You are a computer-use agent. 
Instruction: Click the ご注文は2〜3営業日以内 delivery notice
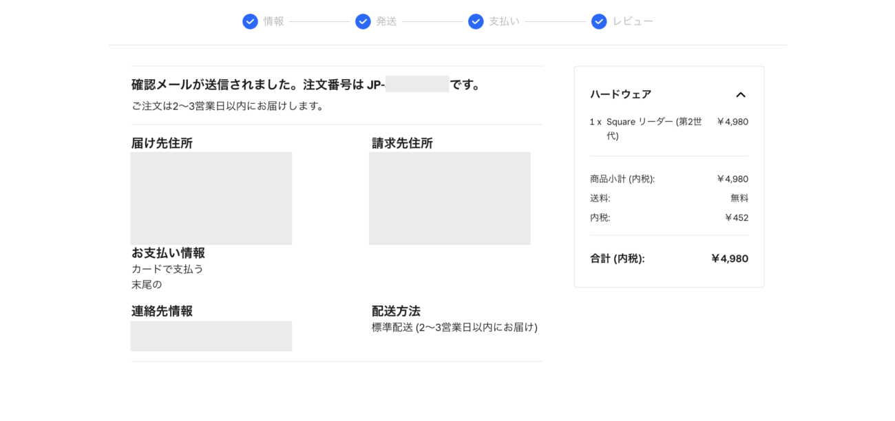point(228,106)
